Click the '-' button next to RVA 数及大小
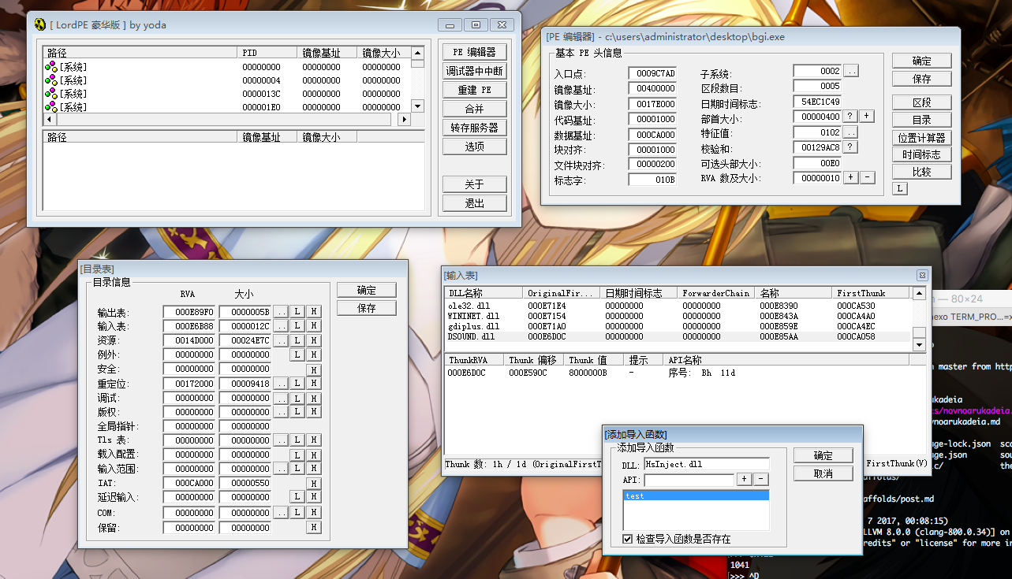Screen dimensions: 1012x579 (868, 177)
